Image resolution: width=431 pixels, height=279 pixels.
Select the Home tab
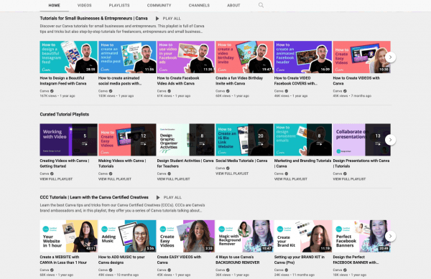(54, 5)
